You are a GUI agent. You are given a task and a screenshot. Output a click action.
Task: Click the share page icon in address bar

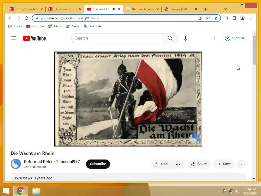click(x=208, y=18)
